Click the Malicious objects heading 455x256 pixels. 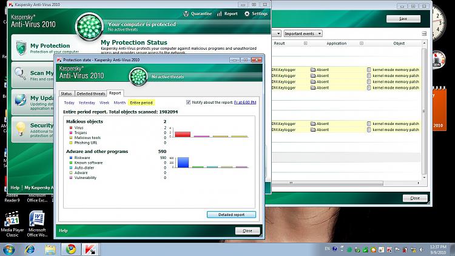click(x=84, y=121)
